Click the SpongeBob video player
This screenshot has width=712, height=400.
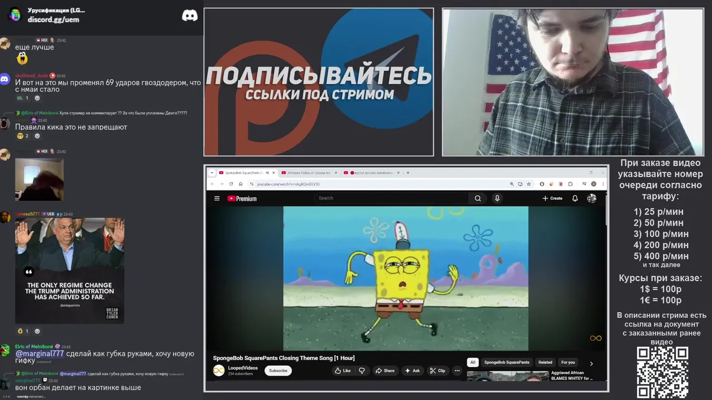click(406, 278)
